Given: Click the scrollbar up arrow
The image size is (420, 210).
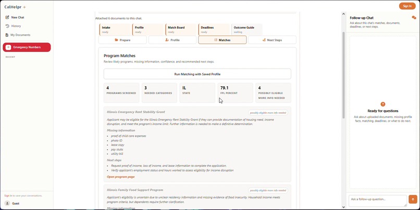Looking at the screenshot, I should pyautogui.click(x=344, y=14).
